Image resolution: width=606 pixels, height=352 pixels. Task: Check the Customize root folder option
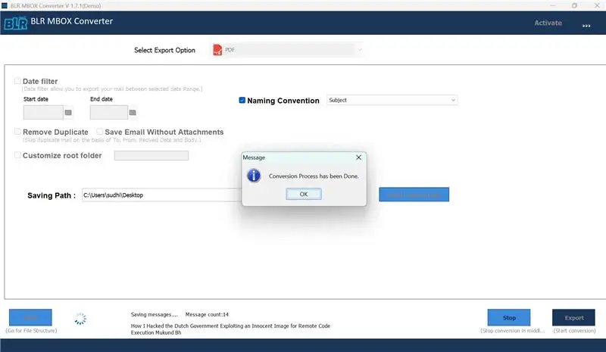click(17, 155)
